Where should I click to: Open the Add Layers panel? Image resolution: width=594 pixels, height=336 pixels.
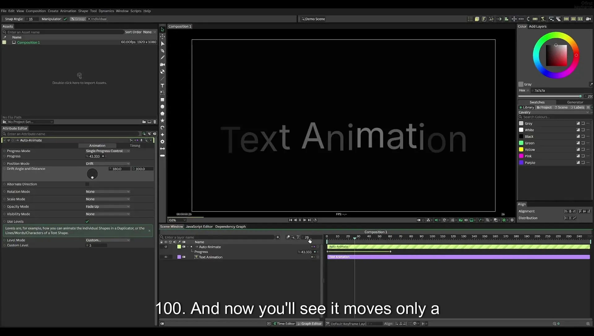point(537,27)
